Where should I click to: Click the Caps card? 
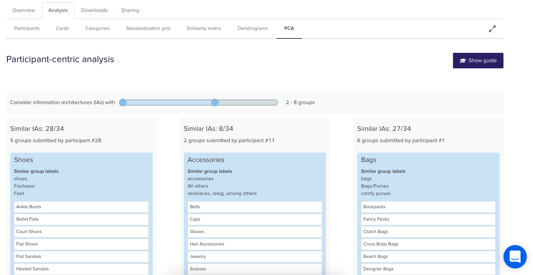point(255,219)
